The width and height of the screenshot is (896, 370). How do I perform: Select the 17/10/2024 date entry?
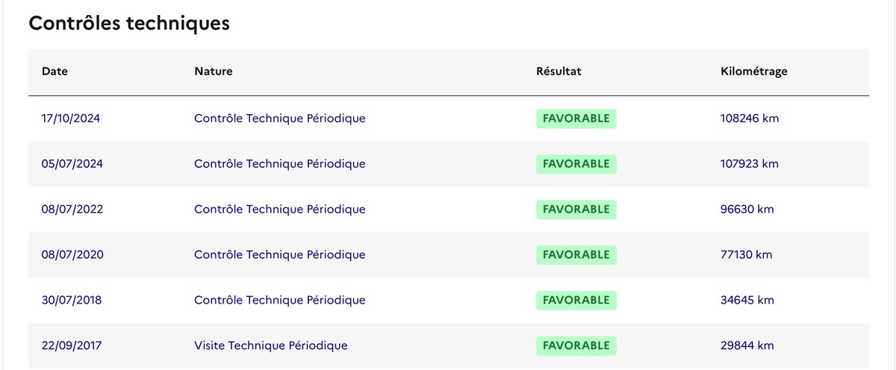point(70,118)
